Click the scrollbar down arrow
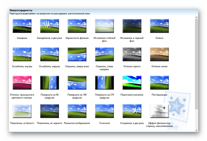Screen dimensions: 207x141 point(197,130)
